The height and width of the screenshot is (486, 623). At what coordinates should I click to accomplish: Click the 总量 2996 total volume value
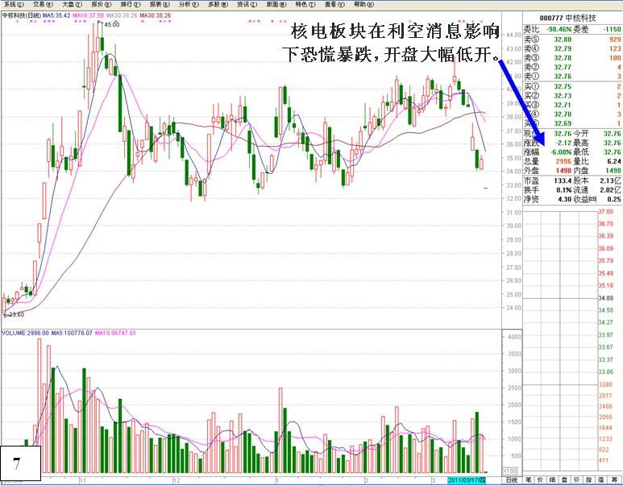[564, 161]
